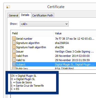Click the sha256RSA value
96x98 pixels.
coord(62,43)
